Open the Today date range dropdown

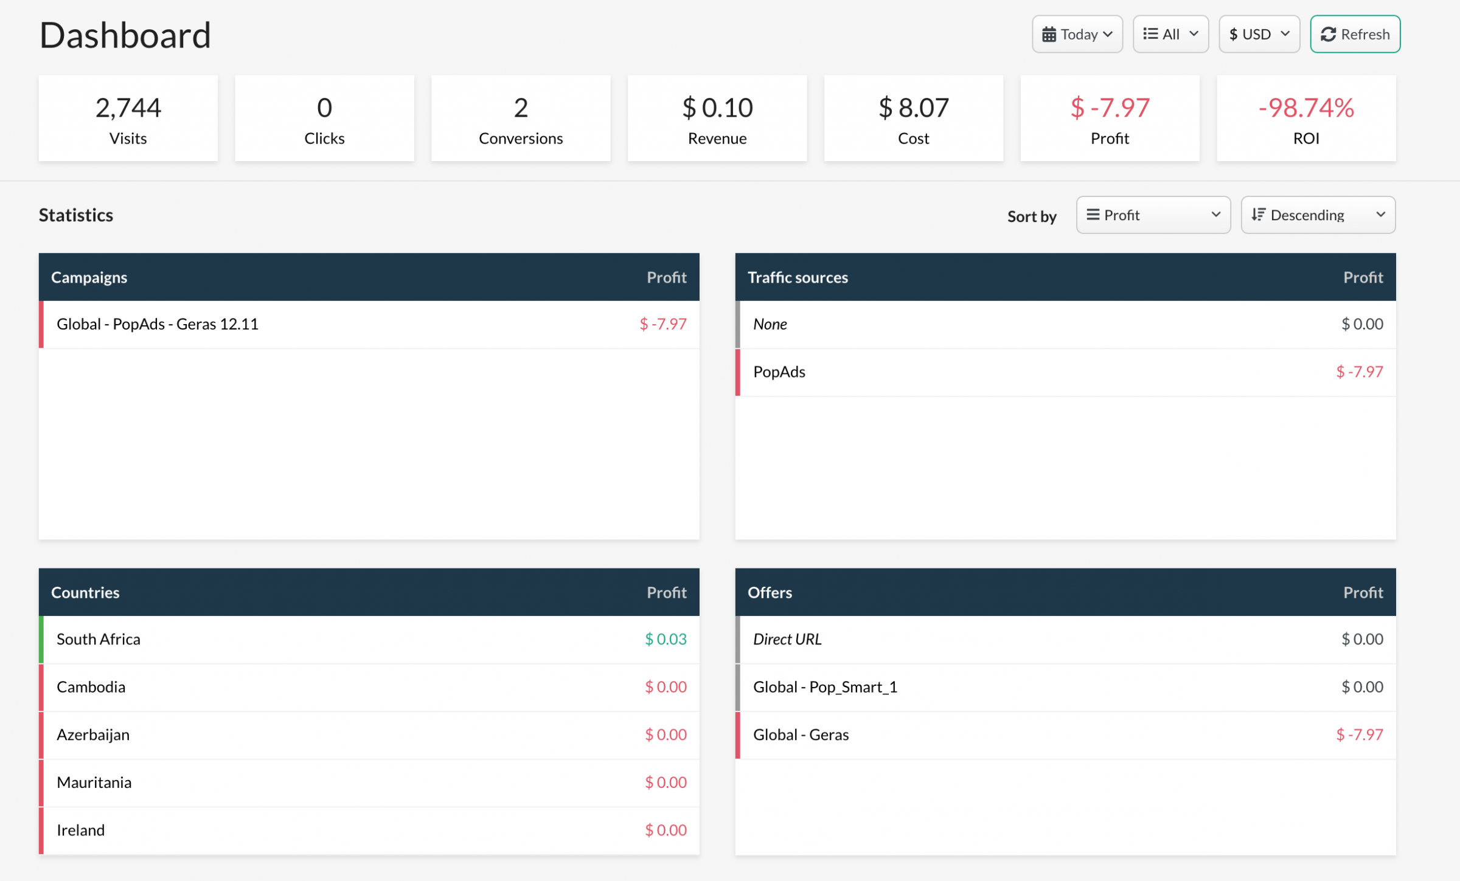point(1077,35)
